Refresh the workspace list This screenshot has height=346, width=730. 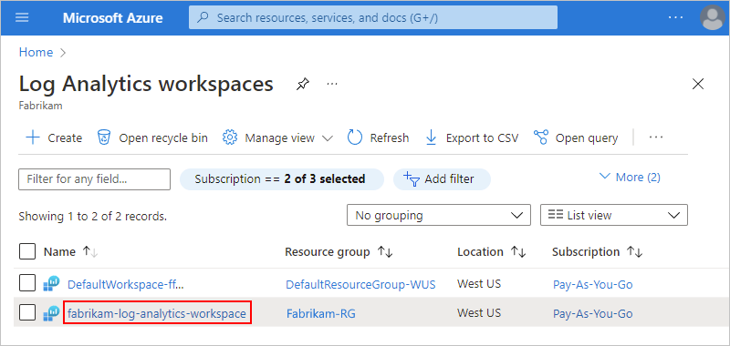pos(378,137)
